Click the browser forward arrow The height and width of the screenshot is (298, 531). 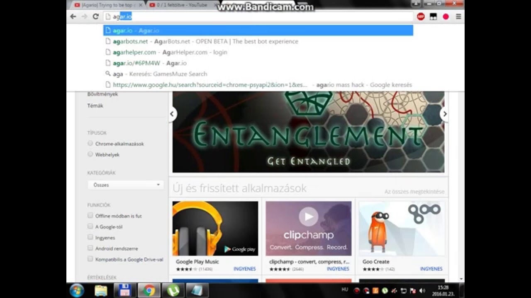pyautogui.click(x=85, y=17)
